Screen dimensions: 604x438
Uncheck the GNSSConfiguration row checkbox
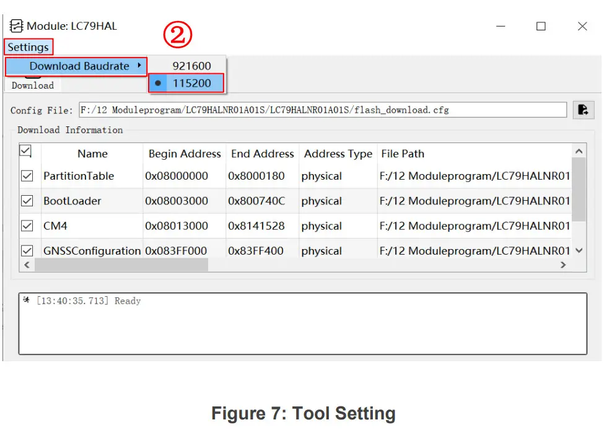27,251
